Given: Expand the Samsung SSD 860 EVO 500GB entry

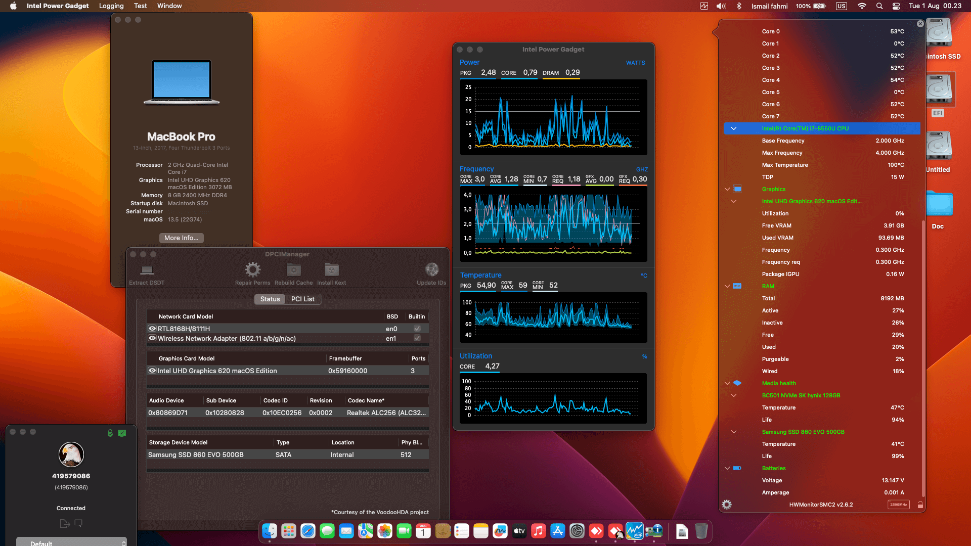Looking at the screenshot, I should (734, 432).
